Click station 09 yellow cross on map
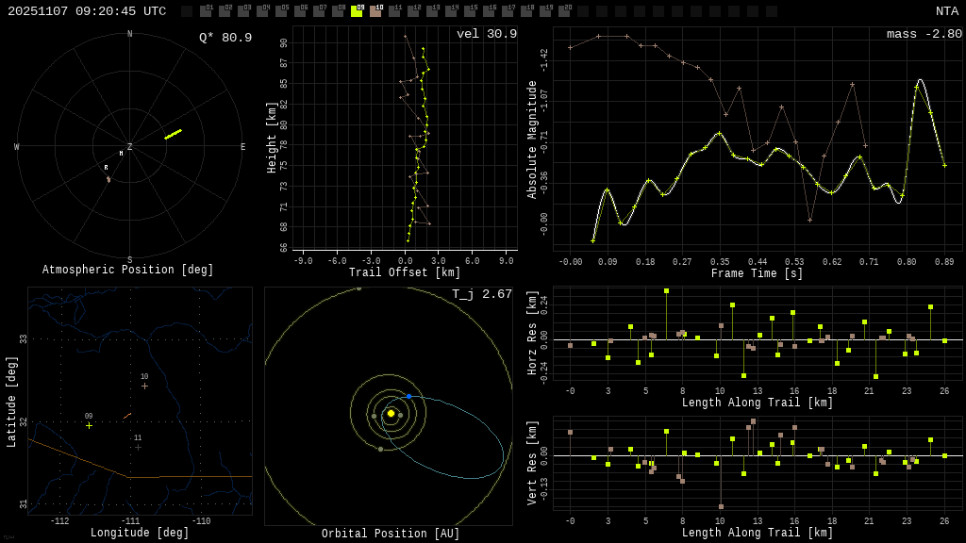This screenshot has width=966, height=543. tap(89, 425)
